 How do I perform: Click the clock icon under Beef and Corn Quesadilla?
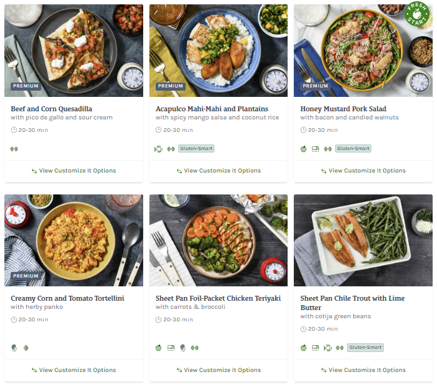pyautogui.click(x=14, y=130)
